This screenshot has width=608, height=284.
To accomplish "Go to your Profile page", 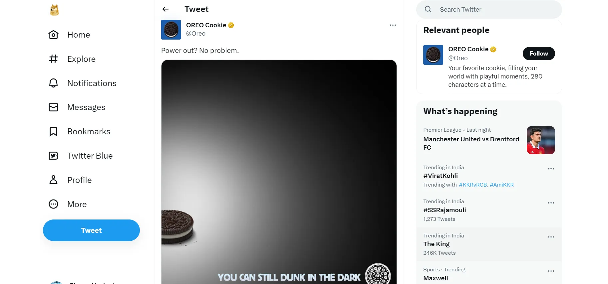I will pos(80,180).
